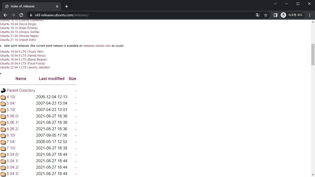Screen dimensions: 315x177
Task: Open the 8.04.1/ directory link
Action: click(13, 161)
